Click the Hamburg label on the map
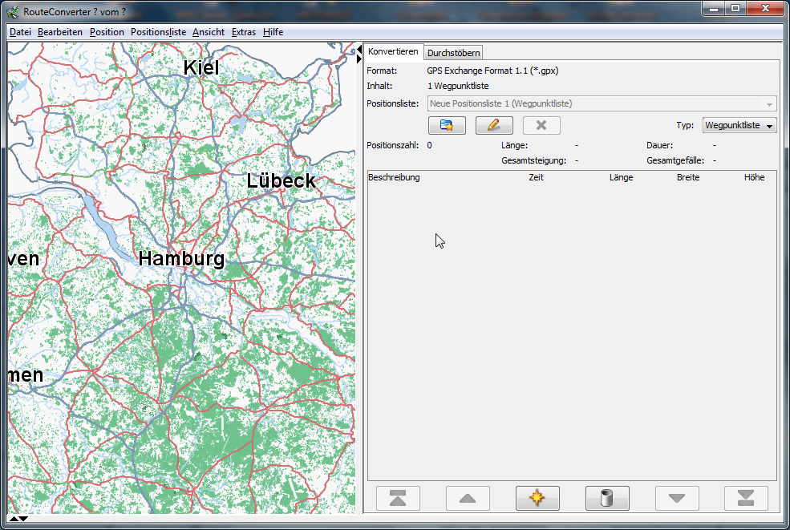 coord(181,258)
